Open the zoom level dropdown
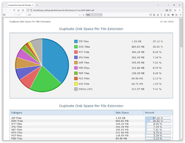Viewport: 185px width, 143px height. click(x=94, y=15)
